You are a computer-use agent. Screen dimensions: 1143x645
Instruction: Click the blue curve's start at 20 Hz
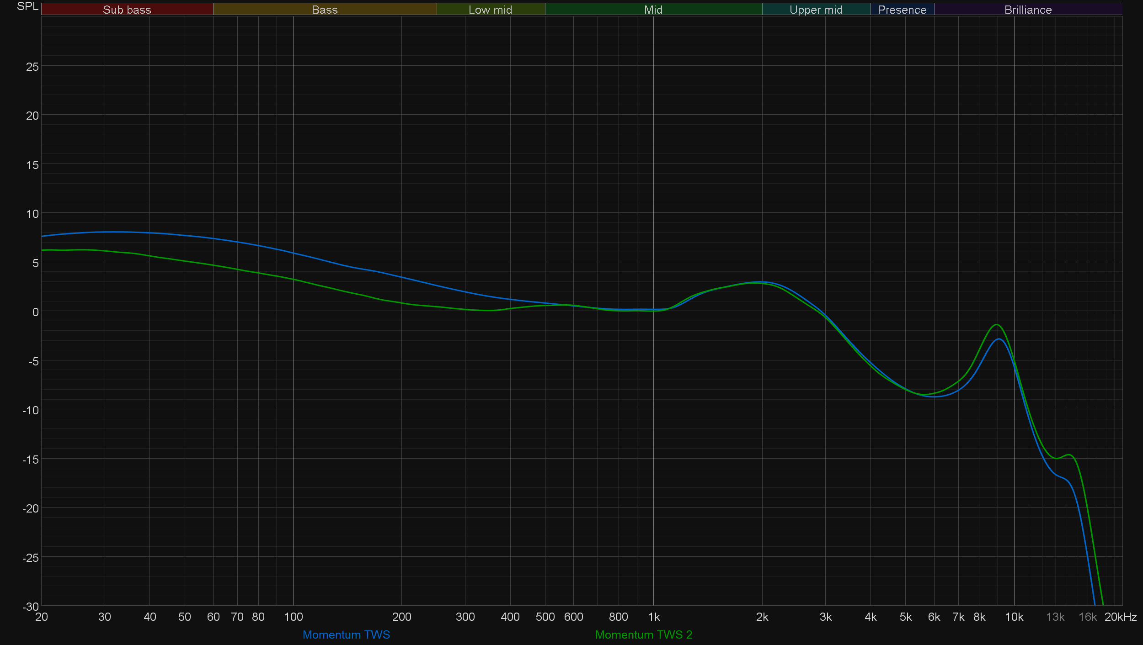(42, 236)
